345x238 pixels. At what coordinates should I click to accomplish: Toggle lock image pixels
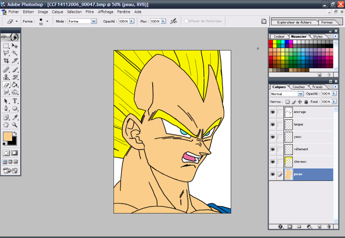pyautogui.click(x=294, y=102)
